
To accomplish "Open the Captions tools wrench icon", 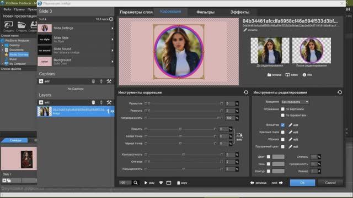I will (109, 81).
